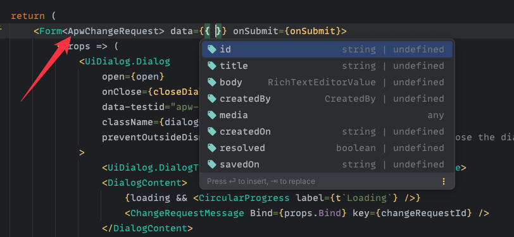Click the UiDialog.Dialog component name
514x237 pixels.
pos(127,61)
